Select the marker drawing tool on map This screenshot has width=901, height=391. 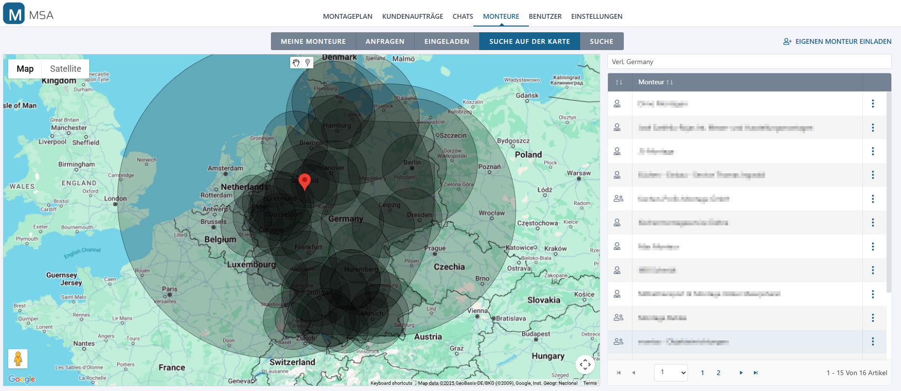click(308, 63)
